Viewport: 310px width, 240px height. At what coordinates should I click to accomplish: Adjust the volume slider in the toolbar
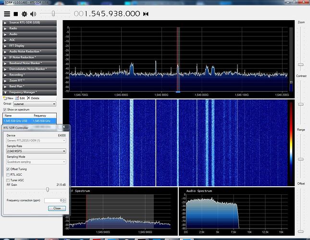click(53, 13)
